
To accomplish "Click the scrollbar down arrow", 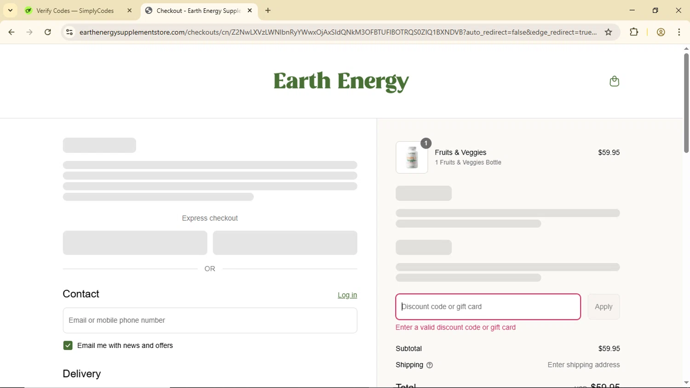I will coord(686,383).
